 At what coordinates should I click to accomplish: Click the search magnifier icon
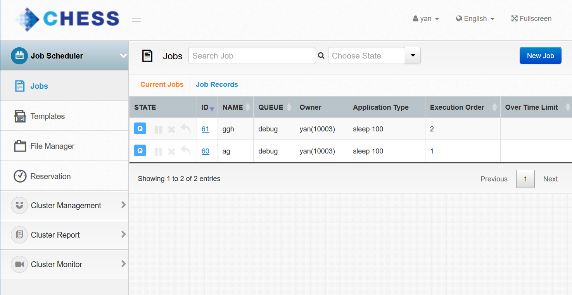[x=321, y=56]
